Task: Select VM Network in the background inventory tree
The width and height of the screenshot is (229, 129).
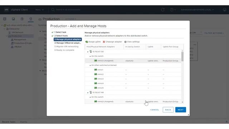Action: click(x=18, y=33)
